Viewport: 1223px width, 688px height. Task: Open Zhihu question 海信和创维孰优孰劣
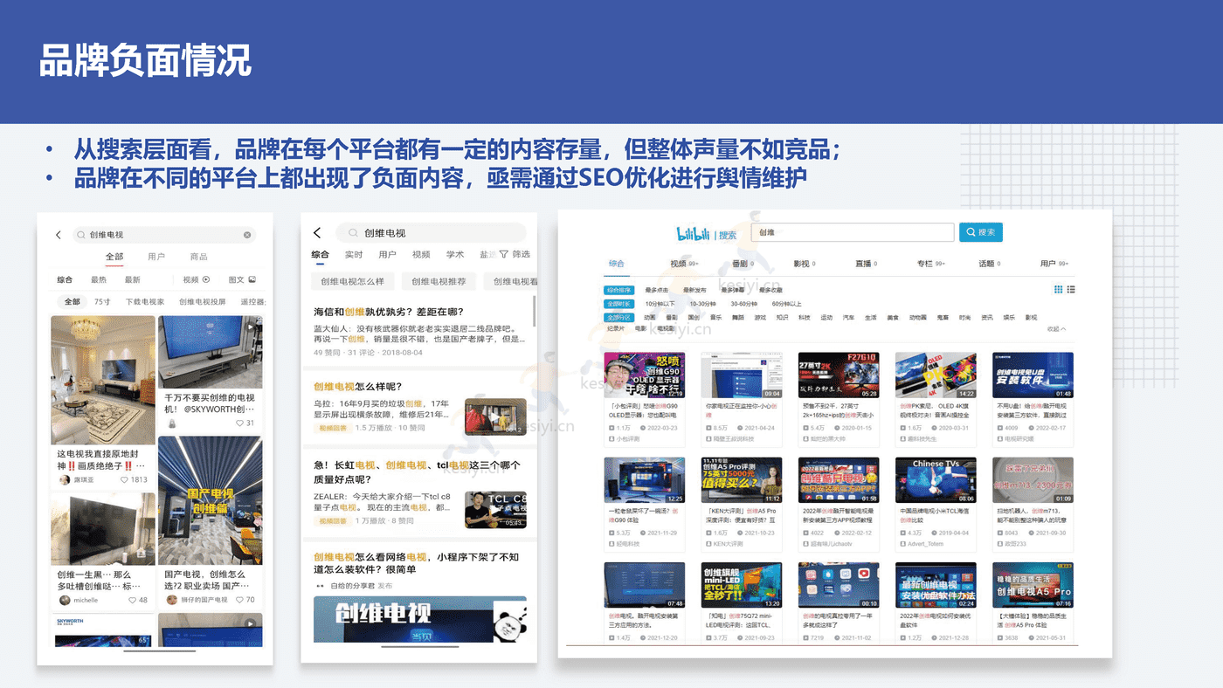[x=389, y=312]
